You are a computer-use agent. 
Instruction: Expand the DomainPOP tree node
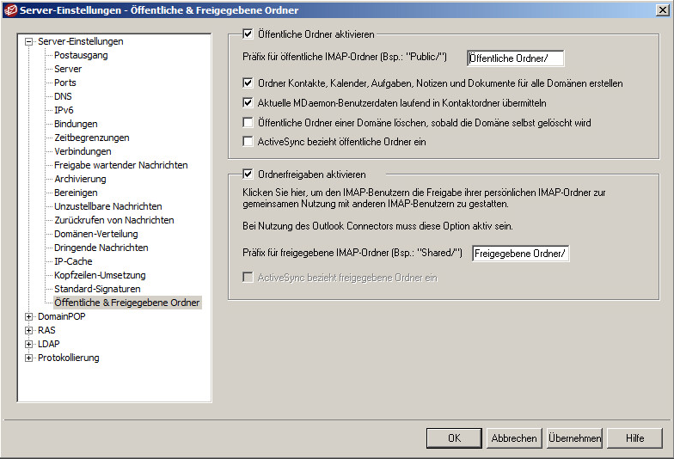[29, 316]
